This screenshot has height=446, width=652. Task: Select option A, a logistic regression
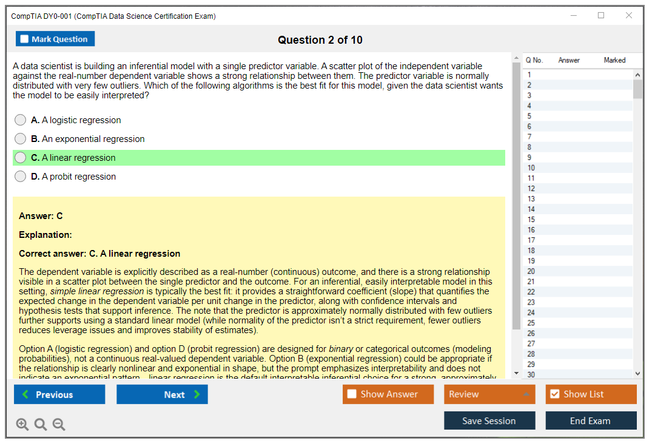tap(21, 120)
